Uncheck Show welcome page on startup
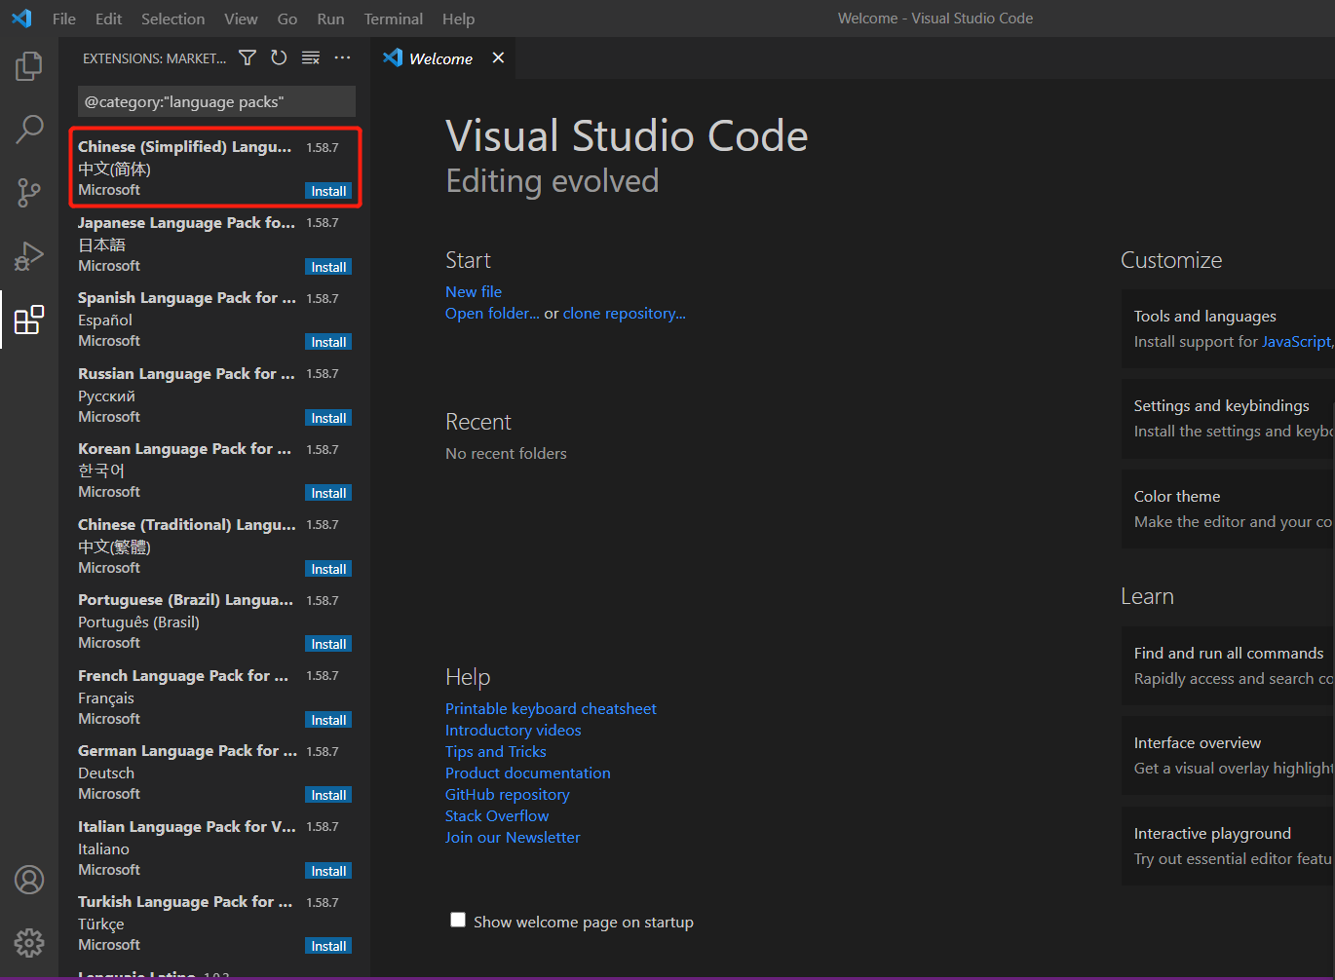This screenshot has height=980, width=1335. coord(458,919)
